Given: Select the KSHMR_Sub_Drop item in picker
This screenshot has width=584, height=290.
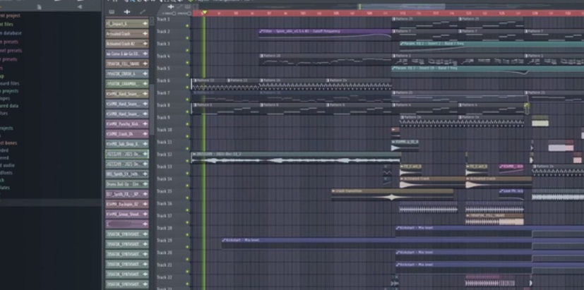Looking at the screenshot, I should 124,143.
